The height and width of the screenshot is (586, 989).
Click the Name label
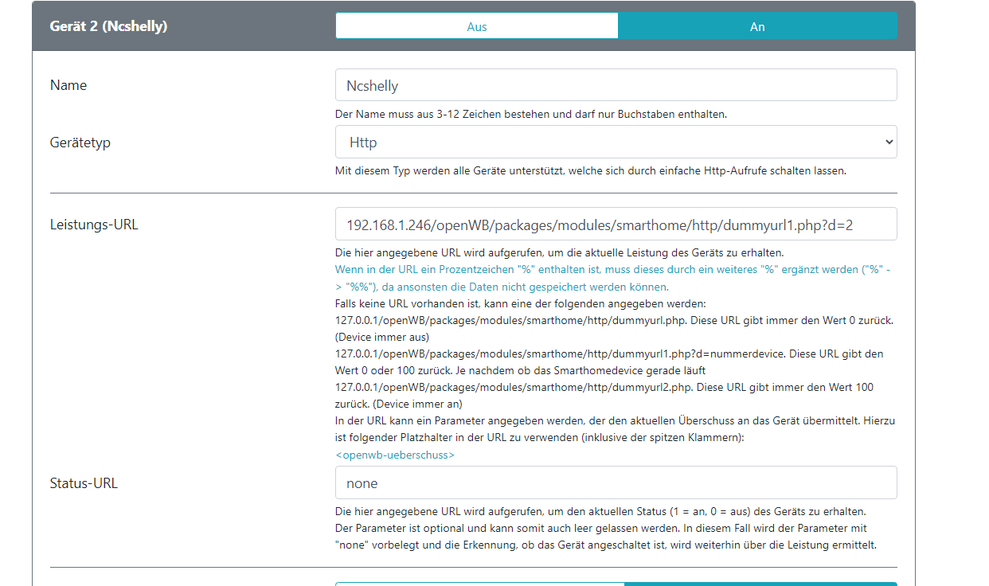click(x=68, y=85)
